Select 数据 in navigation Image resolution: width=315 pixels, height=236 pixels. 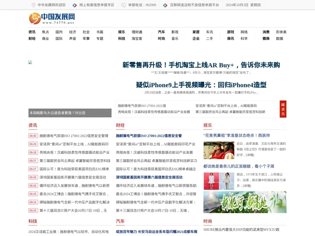click(x=280, y=38)
